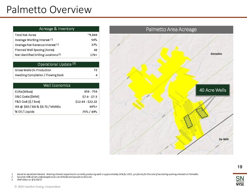Click the Gonzales county label on map
This screenshot has height=191, width=247.
pyautogui.click(x=216, y=54)
